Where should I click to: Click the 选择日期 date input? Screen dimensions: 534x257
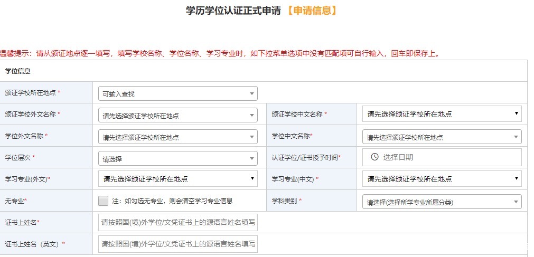pos(442,157)
